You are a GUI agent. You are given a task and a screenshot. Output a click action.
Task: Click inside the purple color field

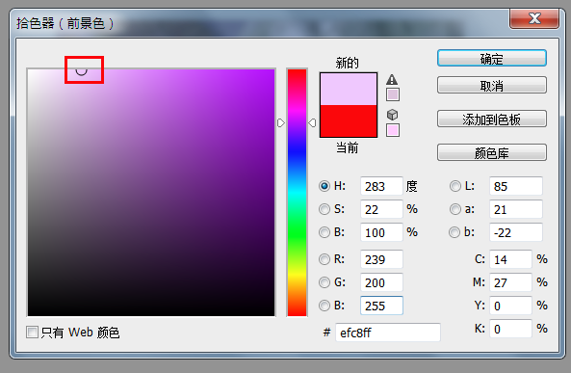[151, 193]
